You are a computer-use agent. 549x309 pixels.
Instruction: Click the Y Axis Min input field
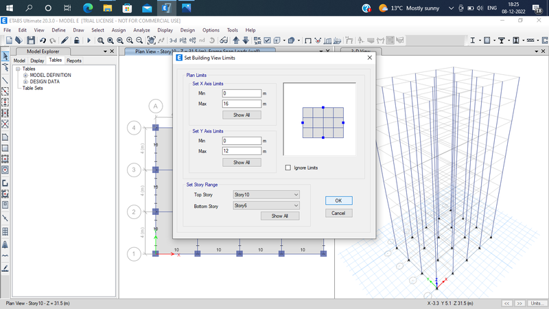tap(242, 141)
